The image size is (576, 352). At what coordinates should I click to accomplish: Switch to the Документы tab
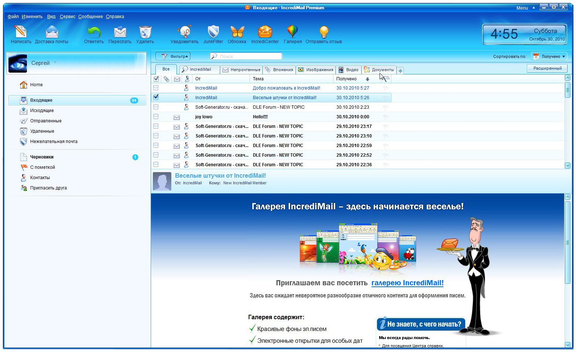[x=379, y=70]
